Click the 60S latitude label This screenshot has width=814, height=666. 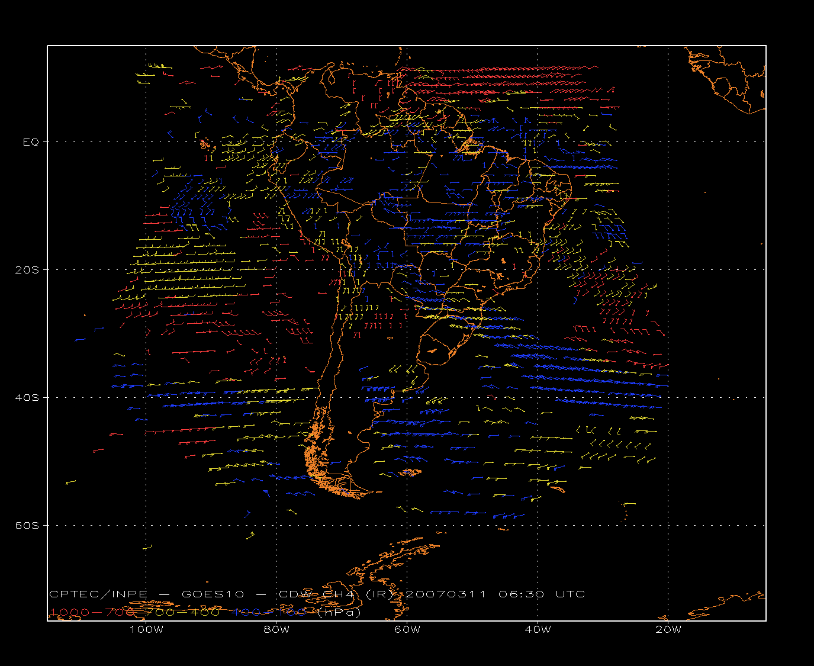(27, 526)
